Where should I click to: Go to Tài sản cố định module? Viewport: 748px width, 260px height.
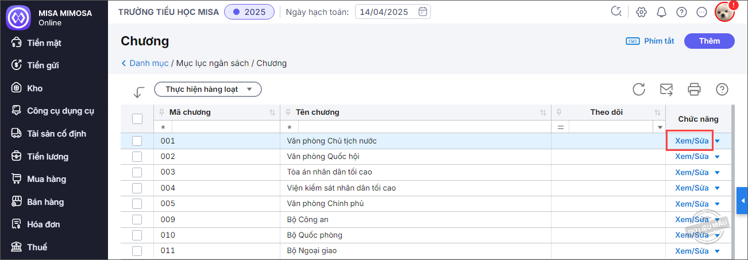click(x=56, y=134)
